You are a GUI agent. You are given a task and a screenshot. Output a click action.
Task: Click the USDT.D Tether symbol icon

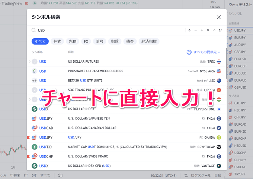pos(34,147)
